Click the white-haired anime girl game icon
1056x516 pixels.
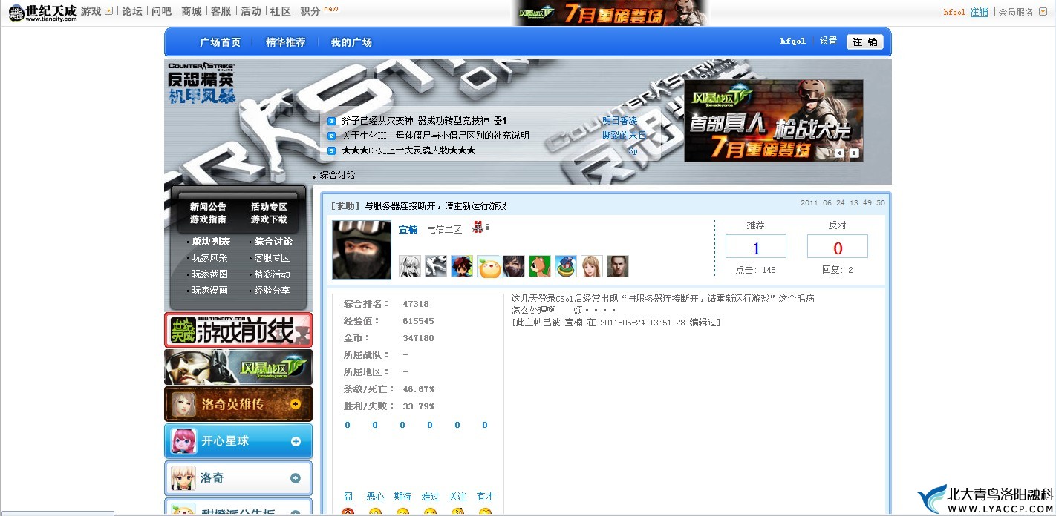click(410, 266)
